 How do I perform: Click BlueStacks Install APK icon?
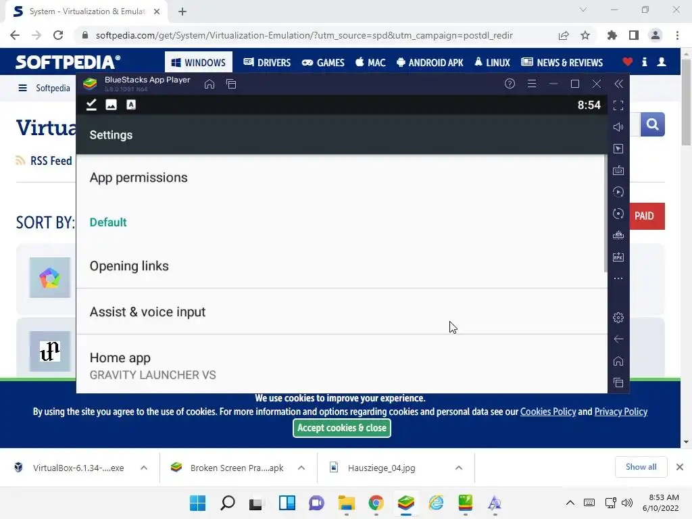coord(618,257)
